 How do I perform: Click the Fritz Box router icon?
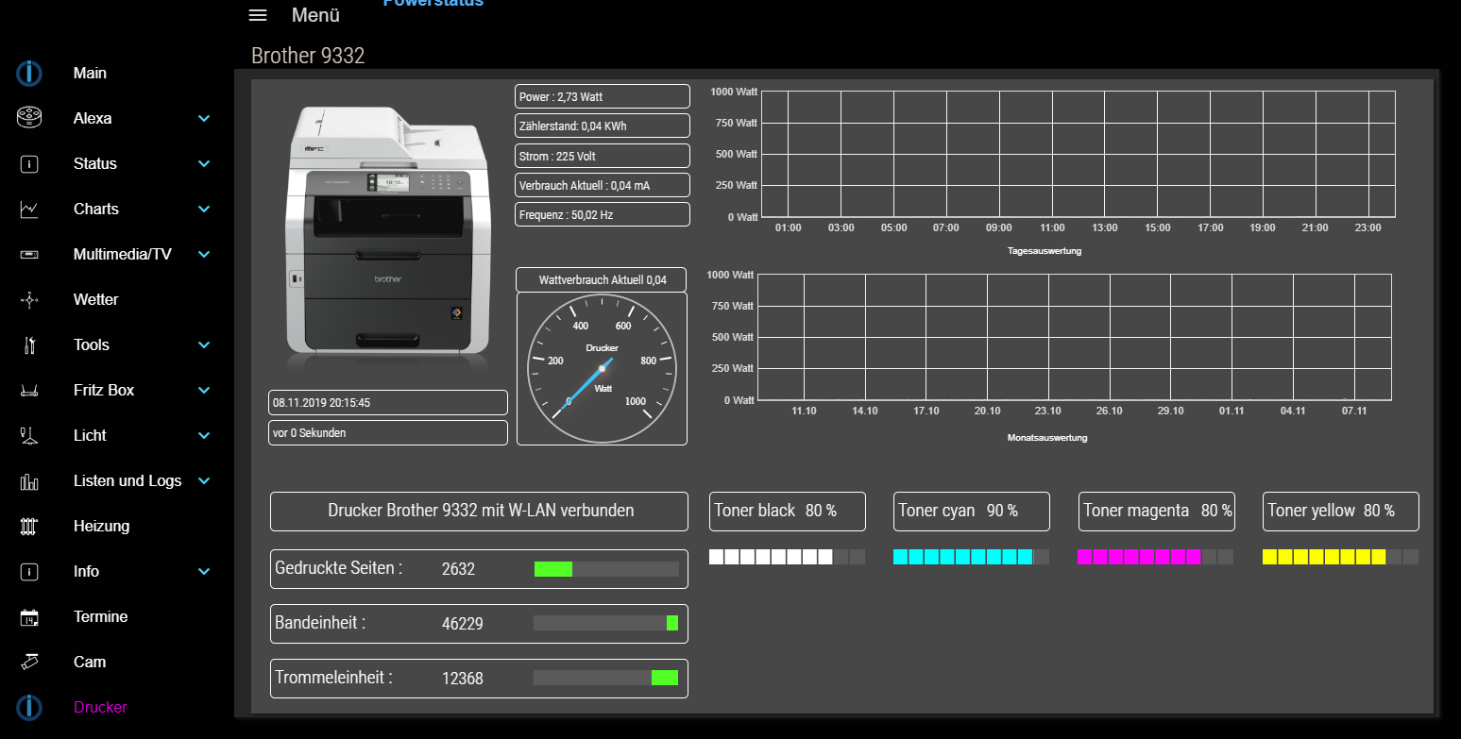(x=29, y=391)
